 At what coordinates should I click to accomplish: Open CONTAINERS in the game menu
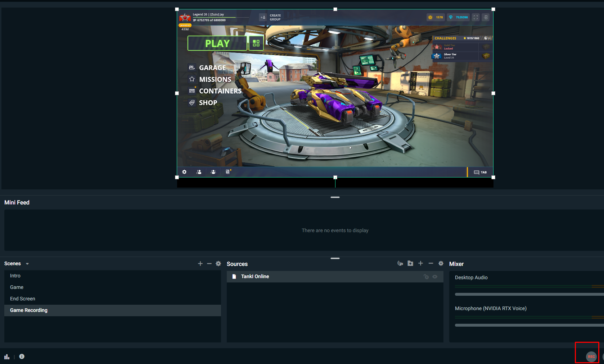click(x=215, y=91)
